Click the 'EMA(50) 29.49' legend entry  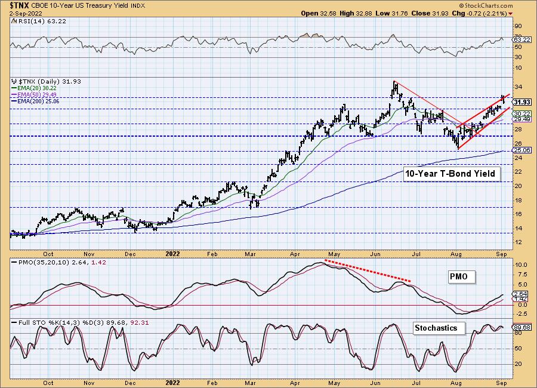coord(37,94)
